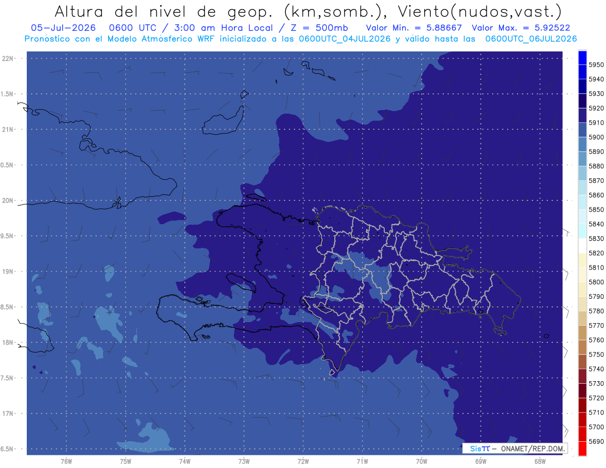Click the 17N latitude axis label
Viewport: 606px width, 468px height.
pos(8,413)
